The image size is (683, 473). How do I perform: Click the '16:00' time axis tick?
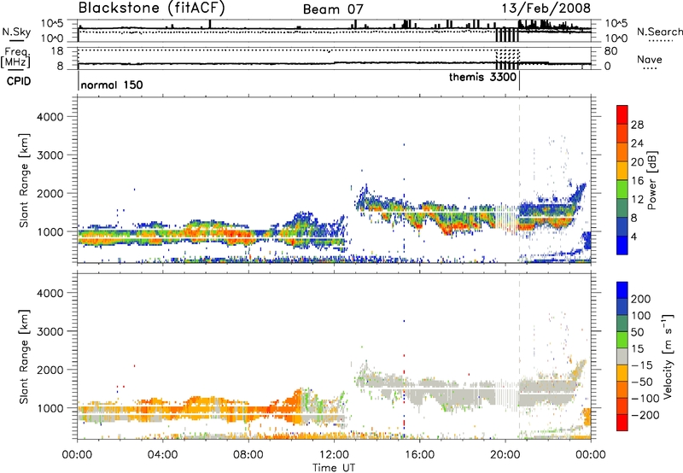pyautogui.click(x=419, y=455)
